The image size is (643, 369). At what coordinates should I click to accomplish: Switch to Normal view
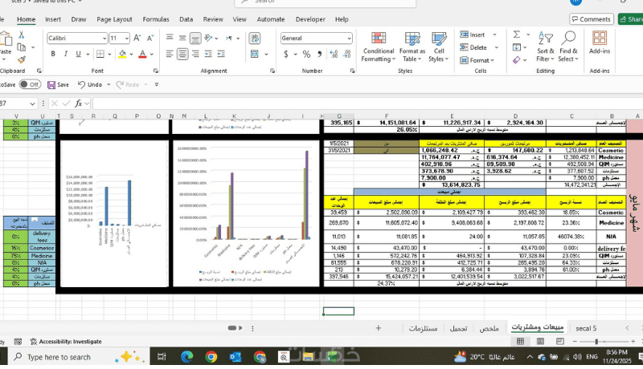(x=520, y=341)
